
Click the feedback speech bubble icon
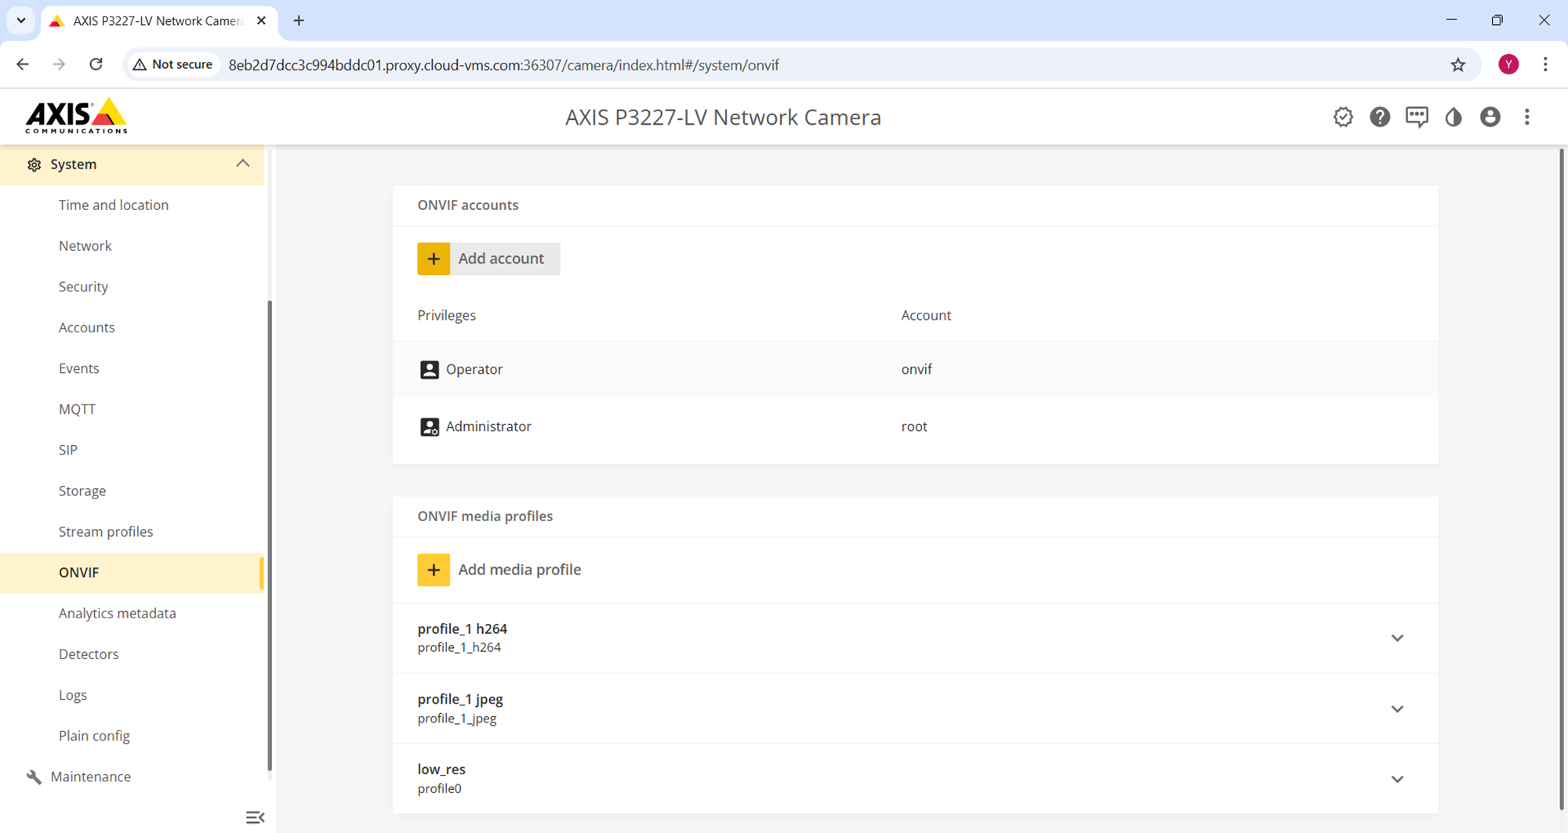coord(1417,117)
